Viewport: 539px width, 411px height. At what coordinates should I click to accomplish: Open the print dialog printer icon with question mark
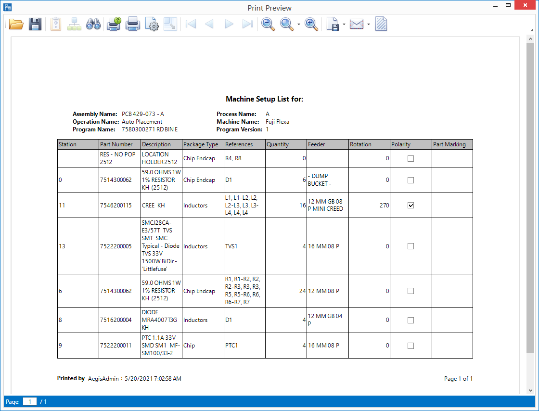click(114, 24)
